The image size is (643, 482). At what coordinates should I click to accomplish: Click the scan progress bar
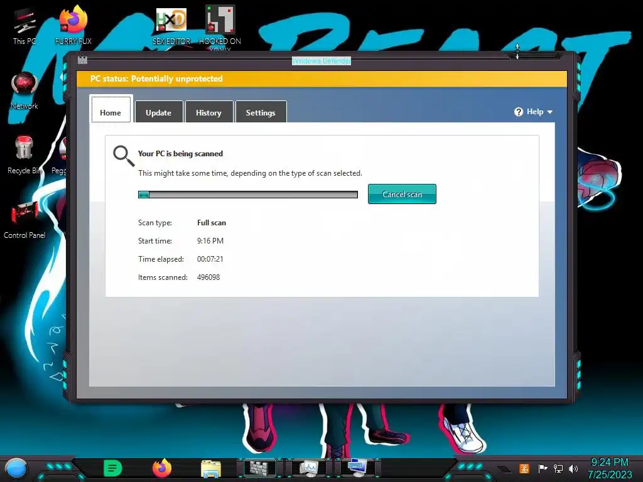pyautogui.click(x=247, y=195)
